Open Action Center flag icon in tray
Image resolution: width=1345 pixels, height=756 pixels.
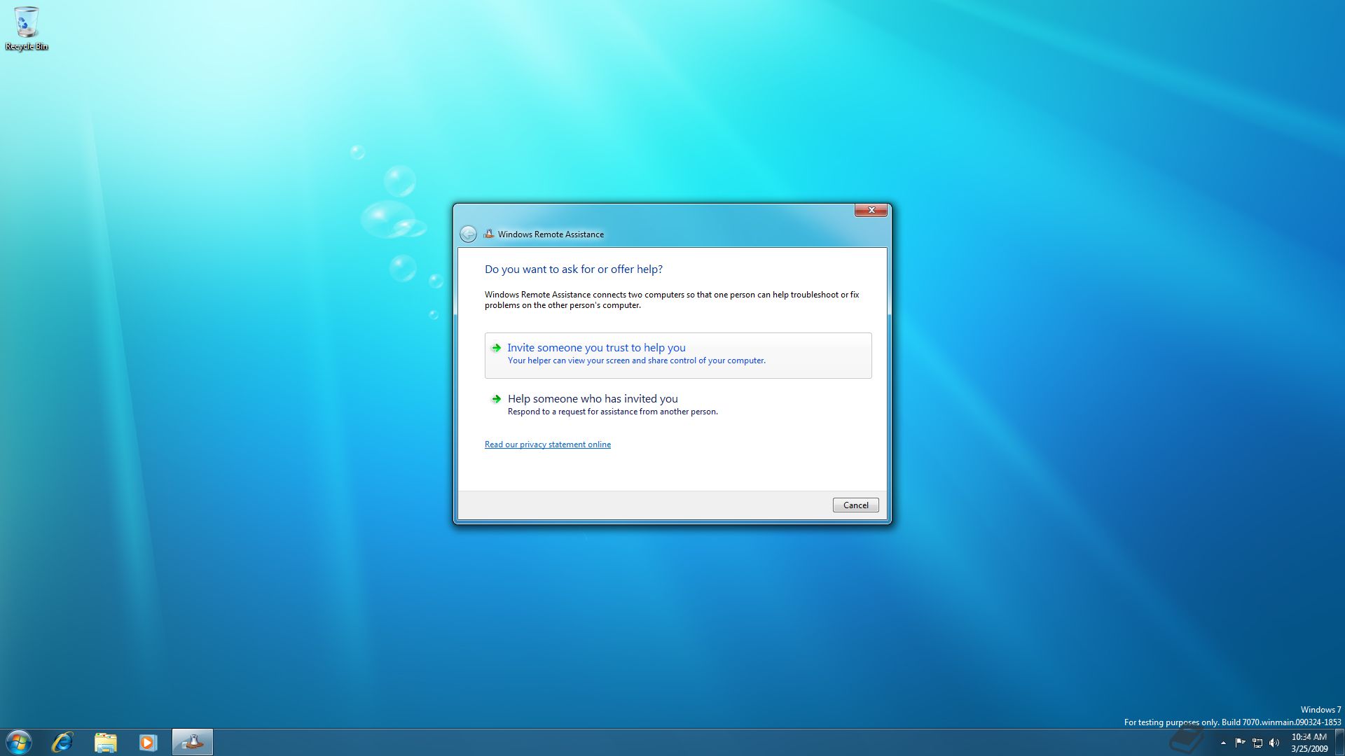(1240, 743)
